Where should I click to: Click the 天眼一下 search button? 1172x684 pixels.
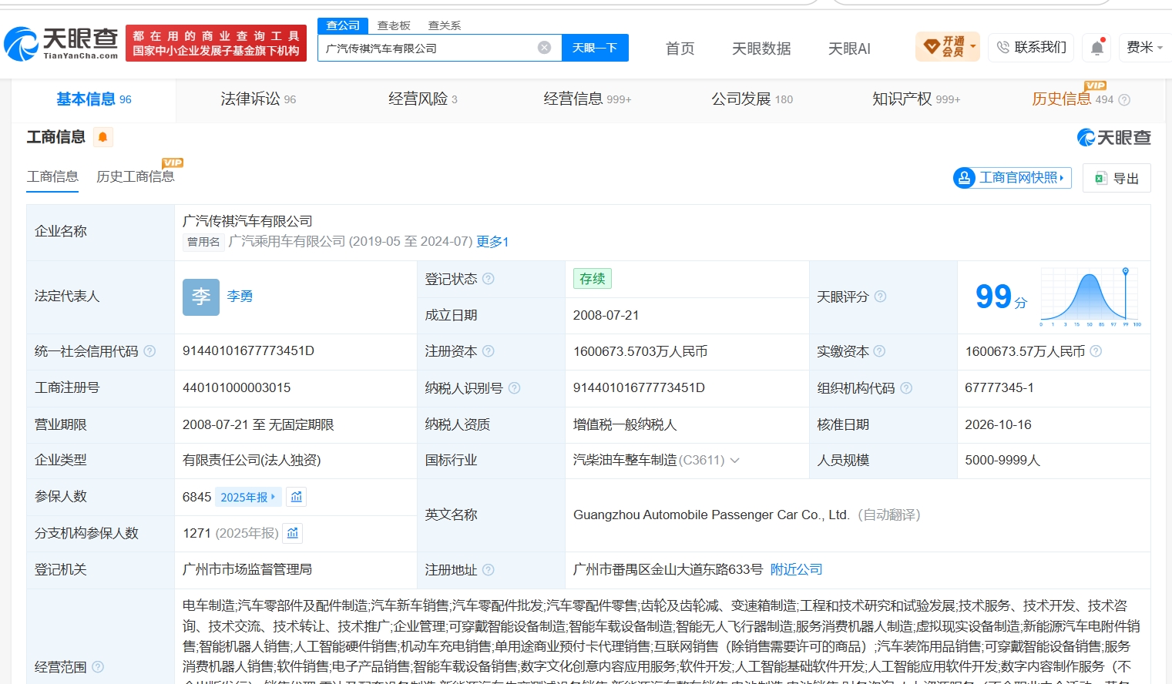coord(595,48)
